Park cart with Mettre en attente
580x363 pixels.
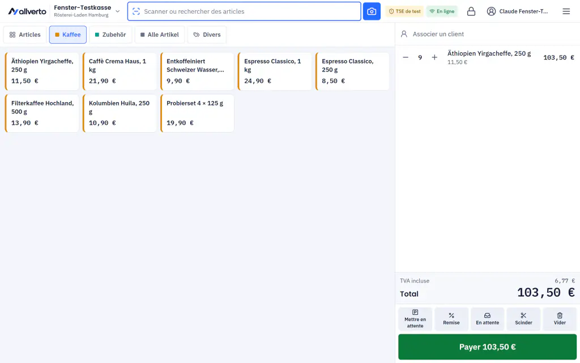pos(415,319)
